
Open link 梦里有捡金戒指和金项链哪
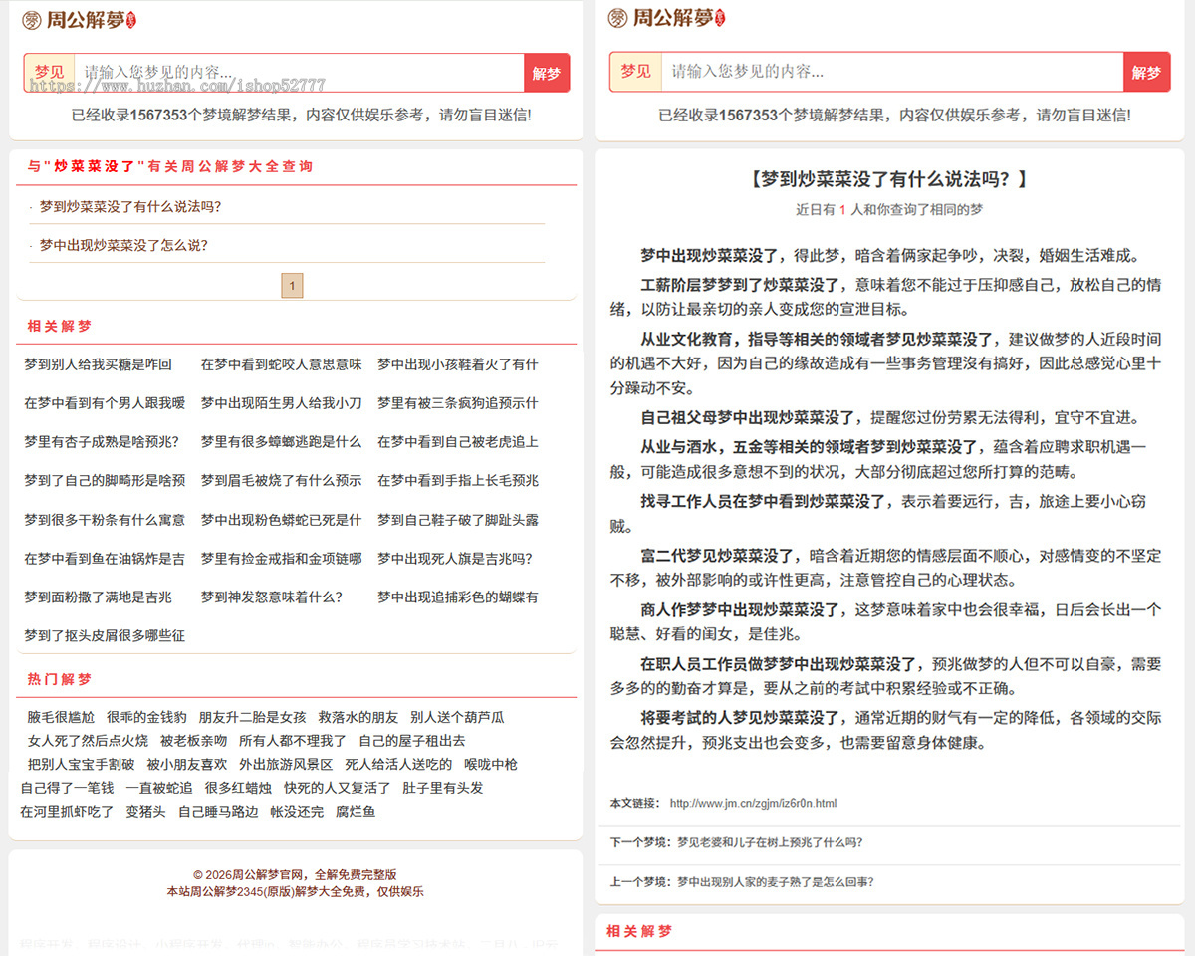(x=282, y=559)
